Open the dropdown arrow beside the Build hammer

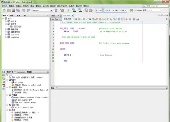(59, 10)
